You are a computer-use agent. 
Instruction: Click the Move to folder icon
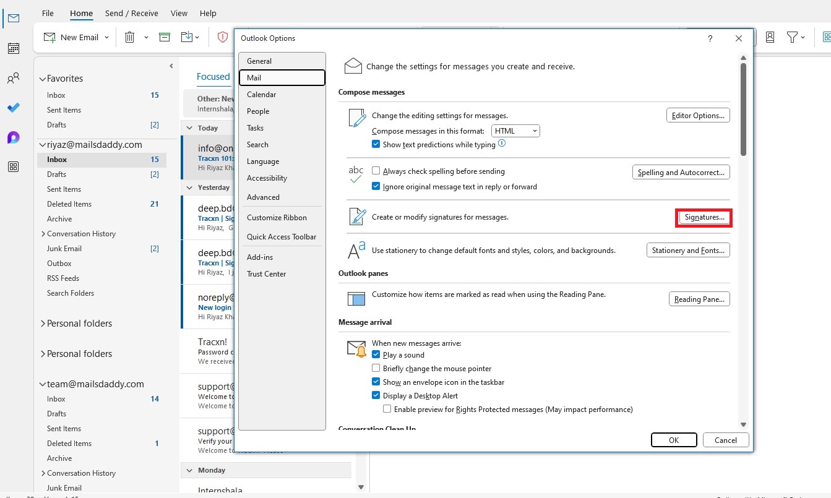pyautogui.click(x=187, y=37)
